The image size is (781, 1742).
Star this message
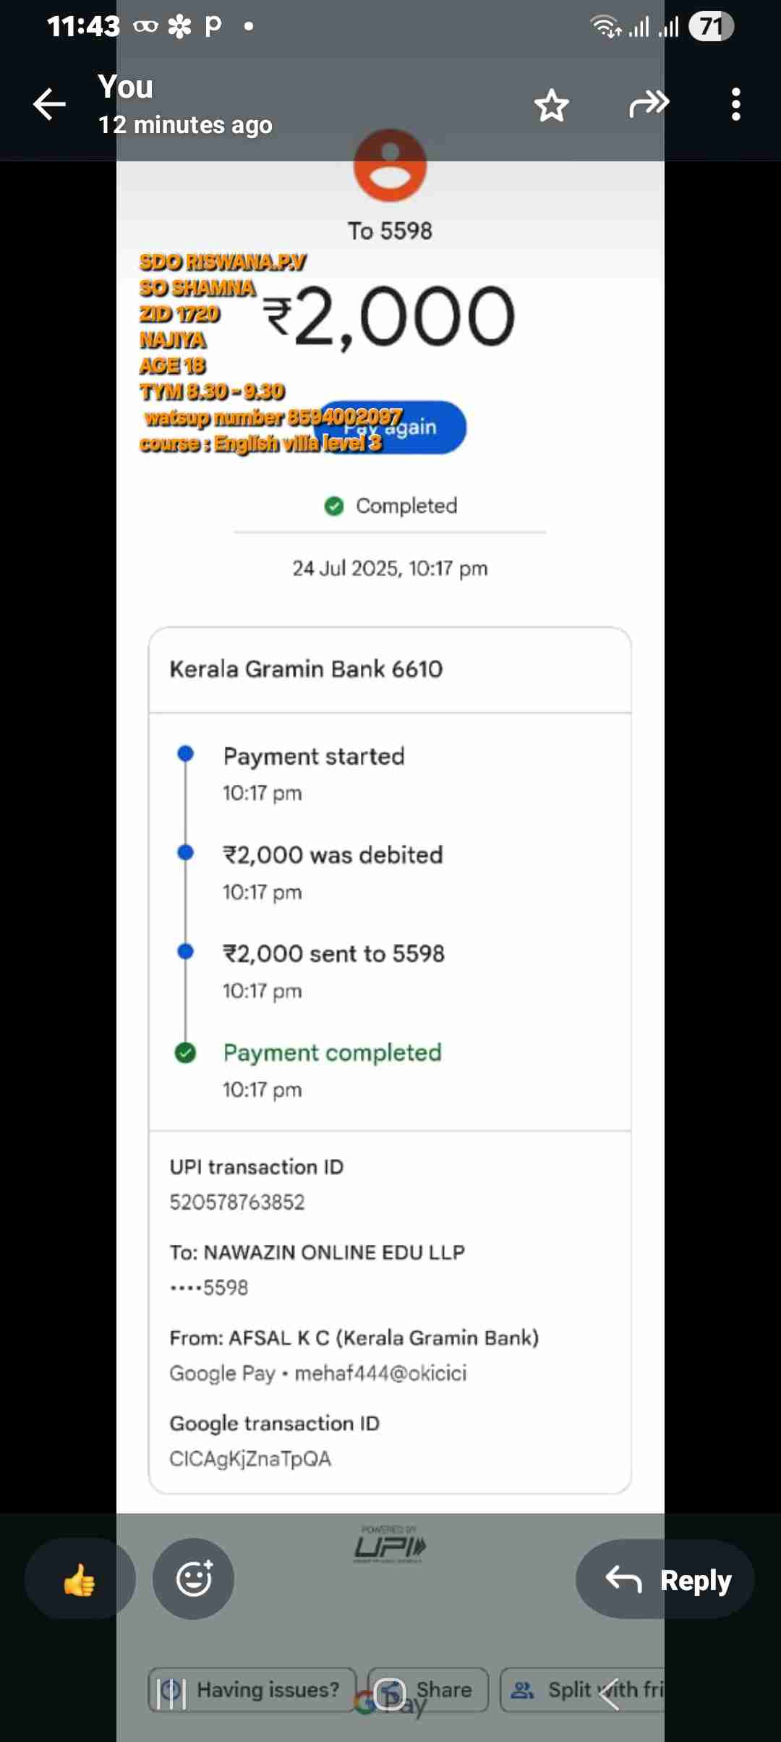point(552,106)
